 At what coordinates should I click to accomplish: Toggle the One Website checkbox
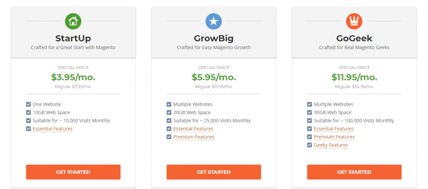tap(28, 105)
